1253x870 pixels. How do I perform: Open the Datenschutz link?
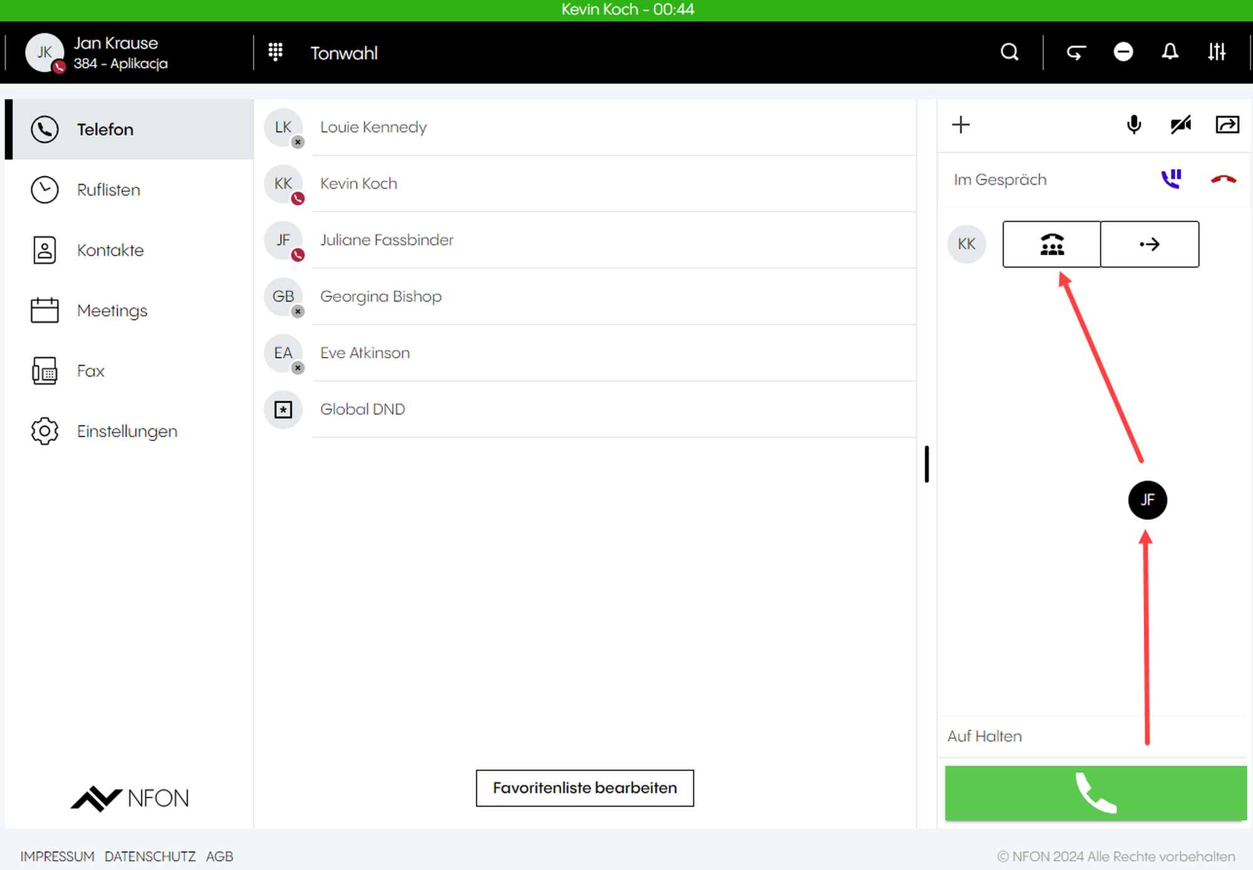pyautogui.click(x=150, y=856)
